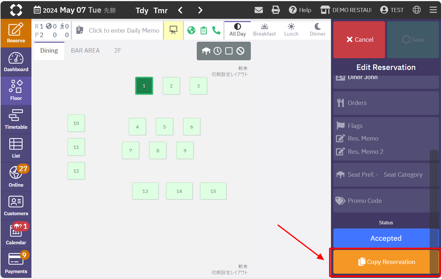Open the Promo Code field

(386, 201)
